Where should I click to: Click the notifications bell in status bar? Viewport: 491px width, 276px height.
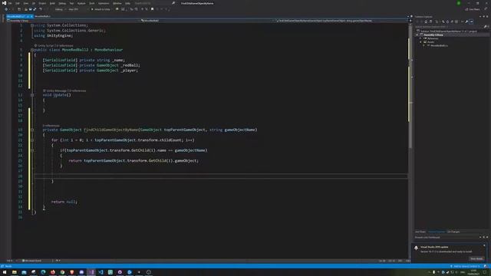pyautogui.click(x=486, y=266)
